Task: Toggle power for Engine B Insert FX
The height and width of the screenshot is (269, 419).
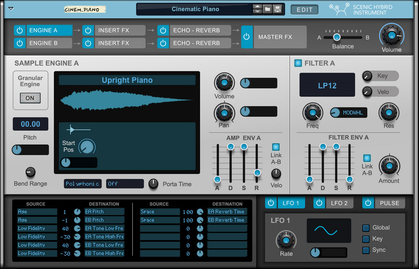Action: pos(88,43)
